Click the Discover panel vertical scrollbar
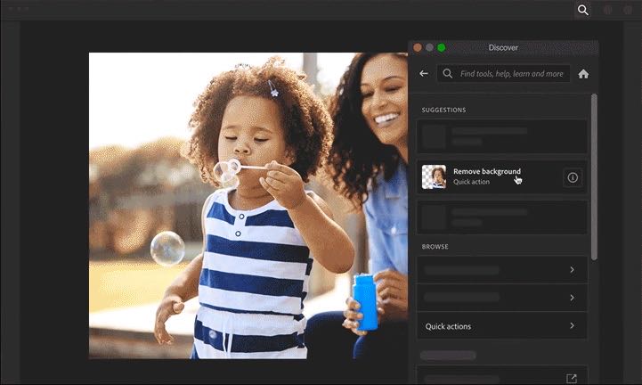This screenshot has width=642, height=385. (x=594, y=178)
